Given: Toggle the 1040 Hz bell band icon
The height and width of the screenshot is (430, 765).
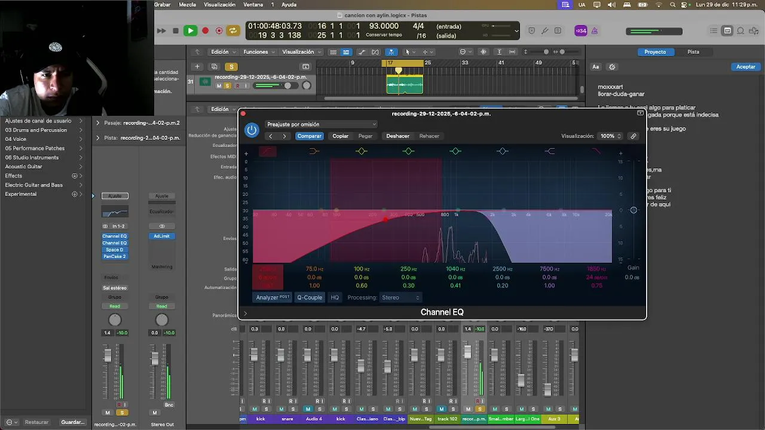Looking at the screenshot, I should tap(455, 151).
